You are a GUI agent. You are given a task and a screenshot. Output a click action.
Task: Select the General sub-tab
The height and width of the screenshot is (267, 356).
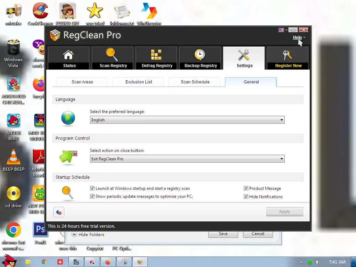point(251,82)
